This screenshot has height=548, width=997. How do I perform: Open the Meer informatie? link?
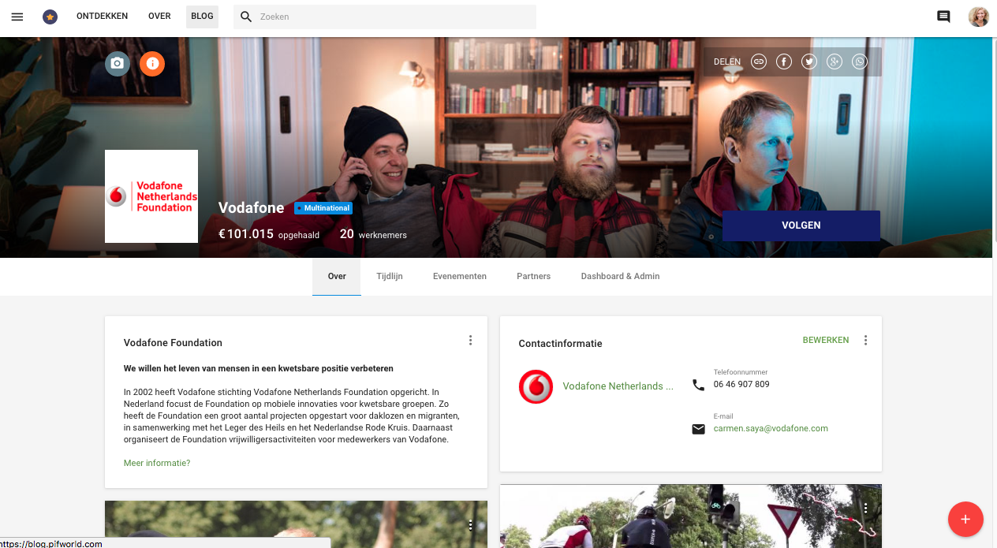tap(157, 463)
